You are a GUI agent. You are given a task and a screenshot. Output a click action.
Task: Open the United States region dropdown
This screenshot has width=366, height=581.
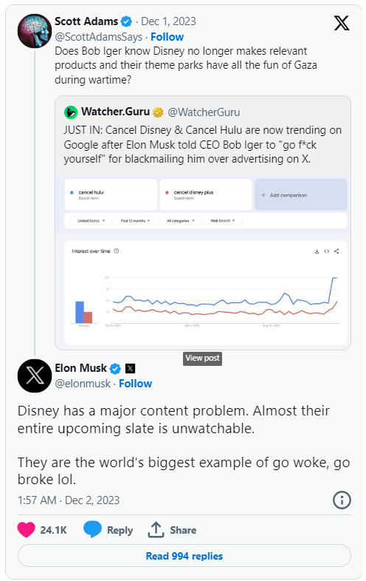(91, 220)
